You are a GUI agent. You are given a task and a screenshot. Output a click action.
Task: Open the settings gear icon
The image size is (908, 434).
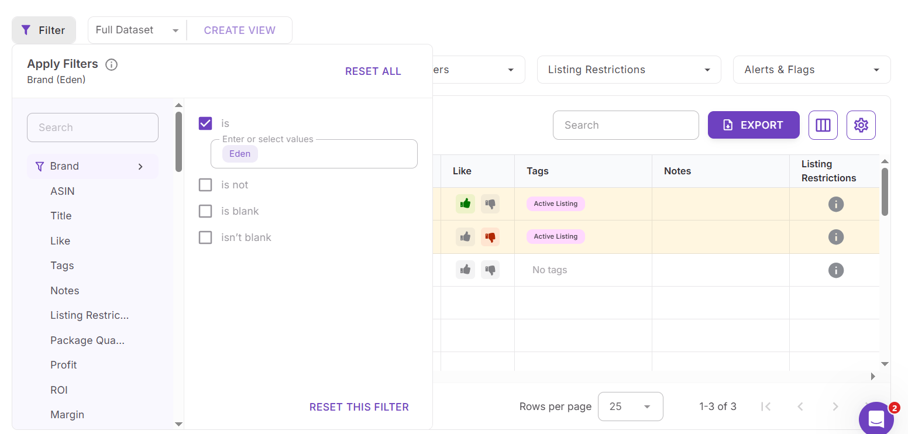861,125
